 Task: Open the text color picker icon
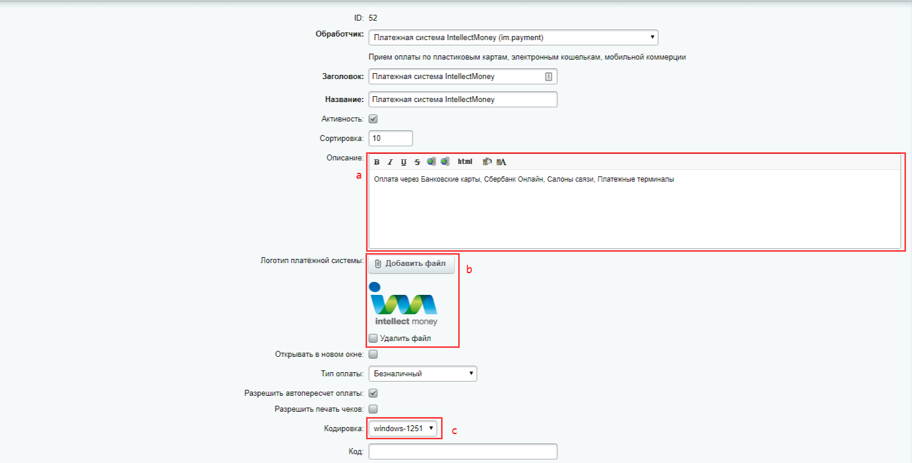click(501, 162)
